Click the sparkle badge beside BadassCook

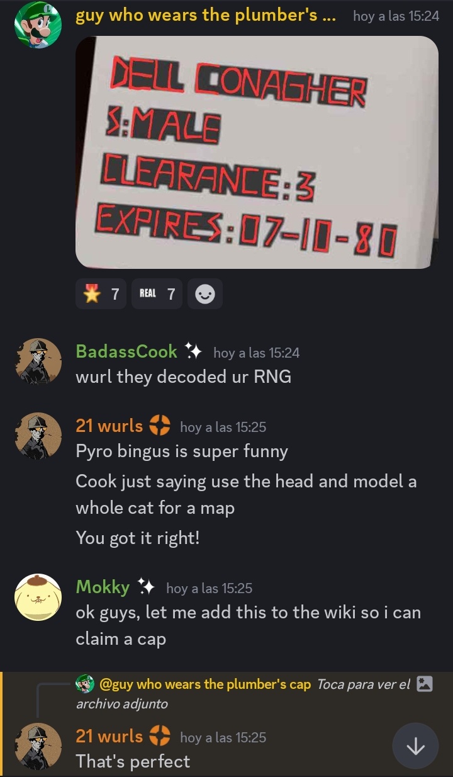[193, 351]
